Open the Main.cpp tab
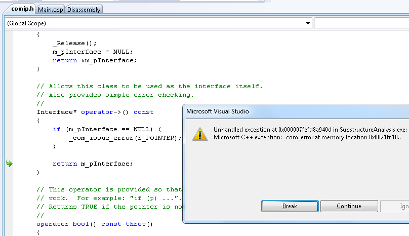Viewport: 409px width, 236px height. click(50, 10)
